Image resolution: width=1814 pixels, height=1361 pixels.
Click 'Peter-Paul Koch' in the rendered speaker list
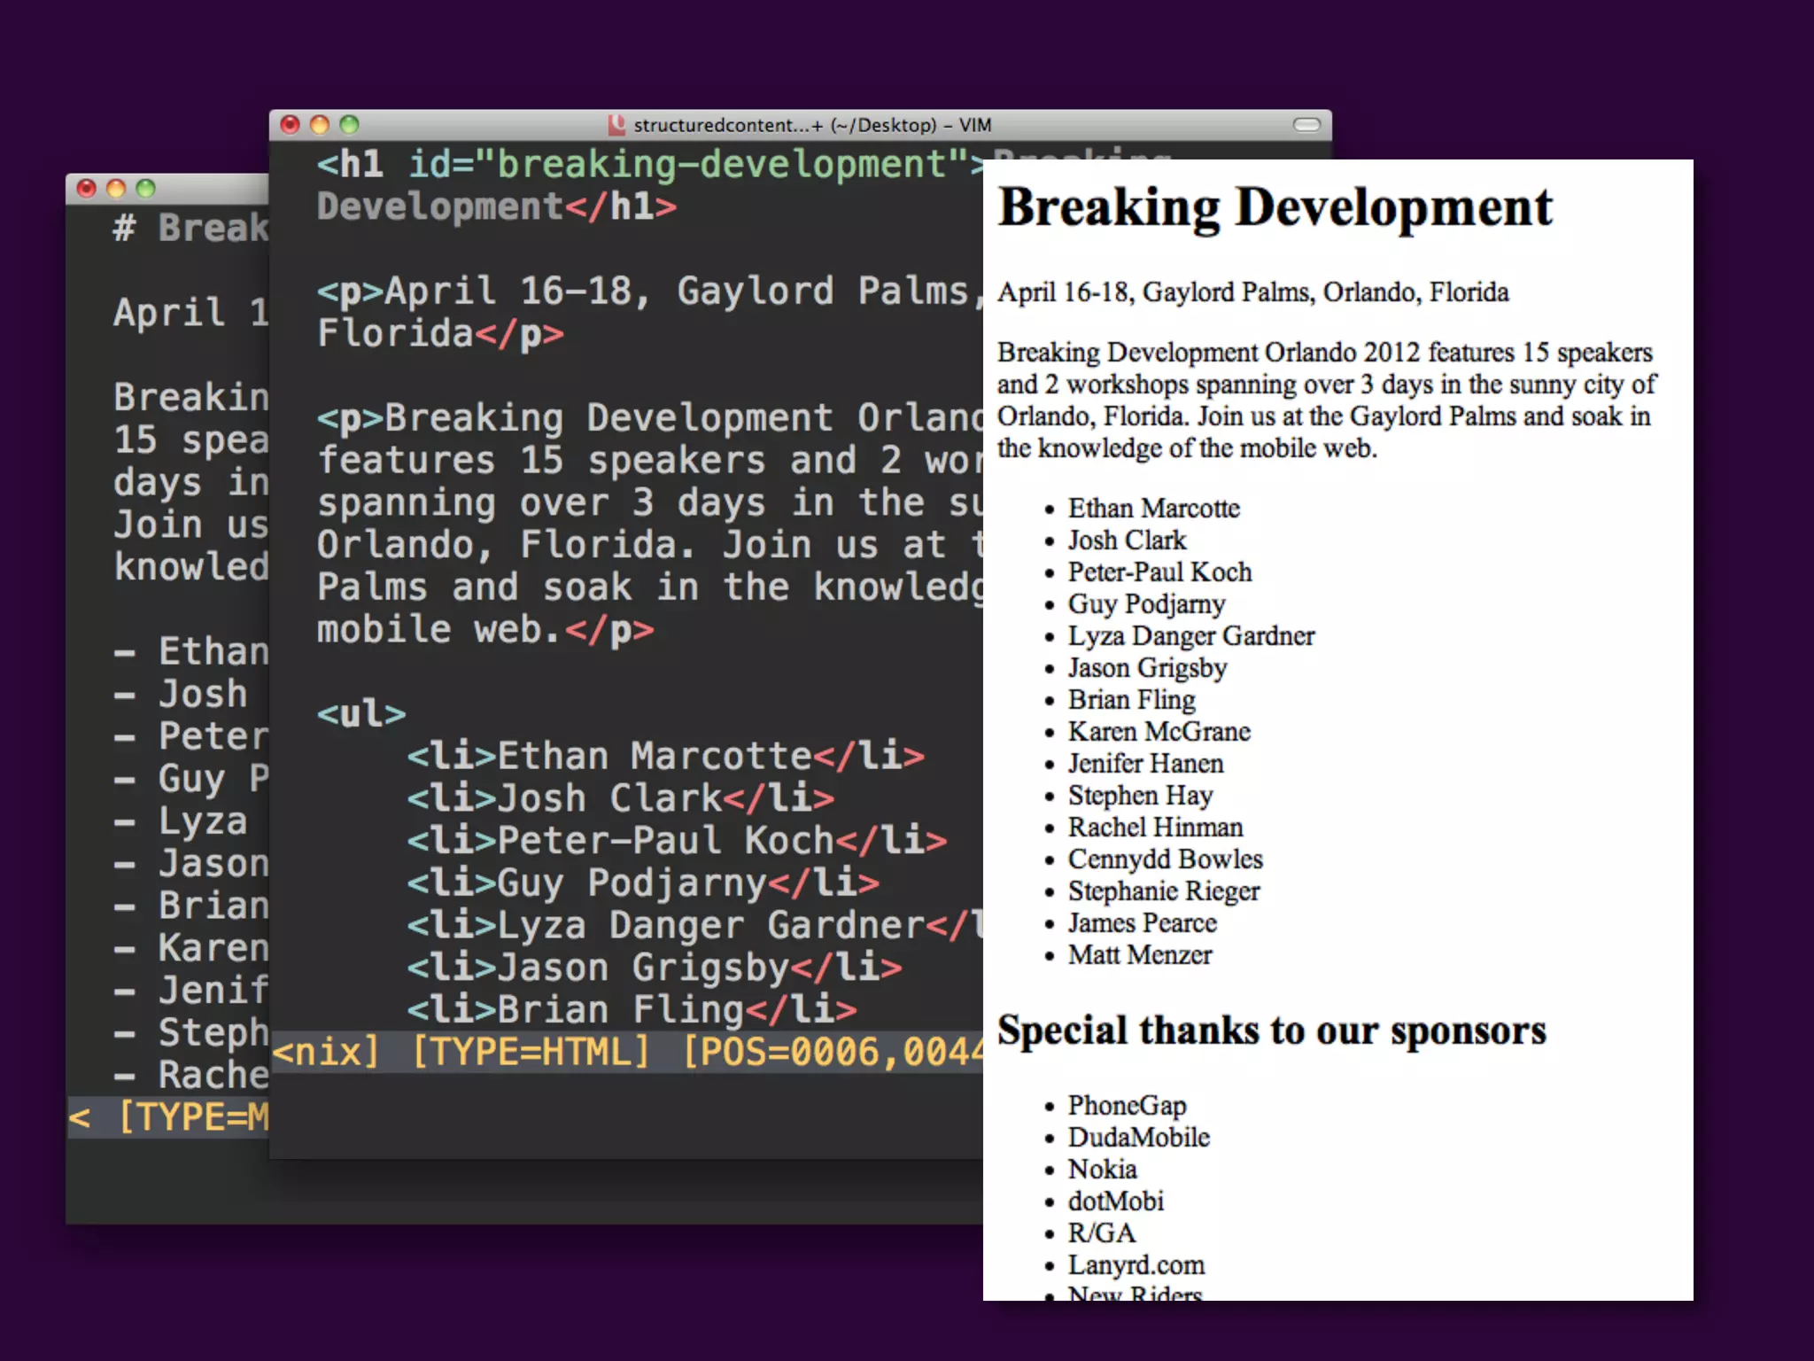[1160, 572]
